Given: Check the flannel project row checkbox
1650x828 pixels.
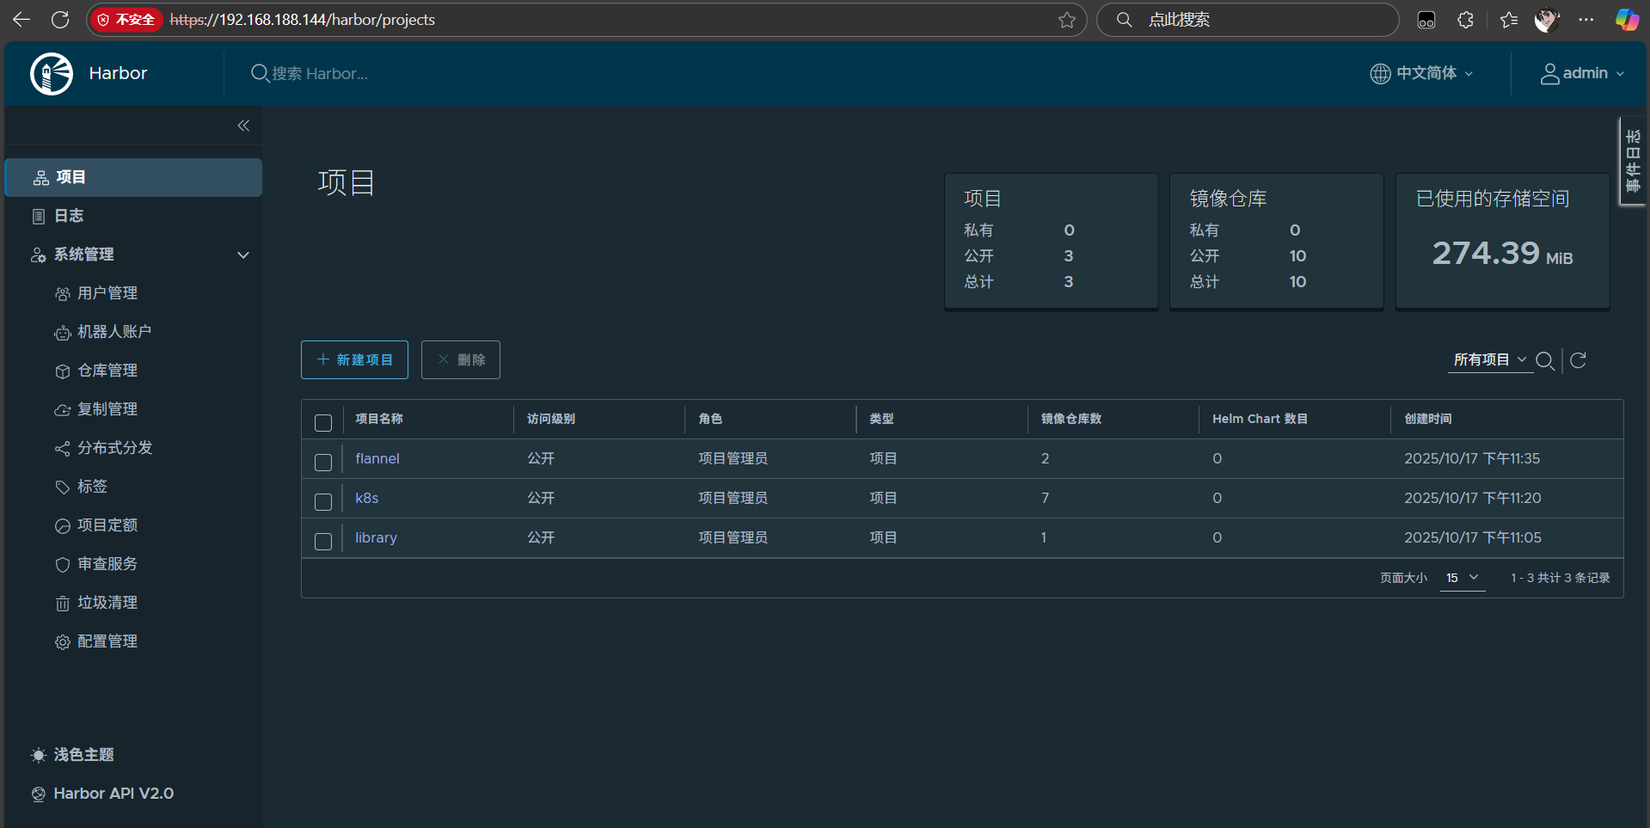Looking at the screenshot, I should pos(323,463).
